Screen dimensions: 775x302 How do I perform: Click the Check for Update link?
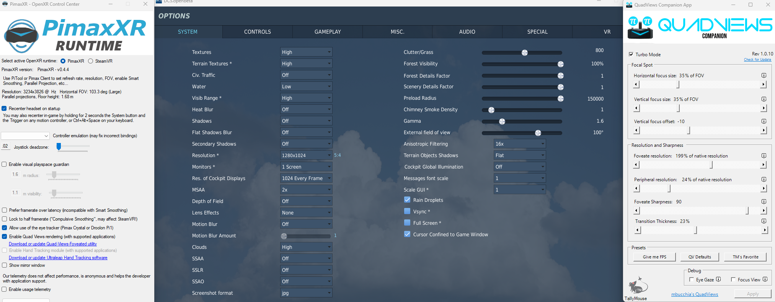point(757,60)
